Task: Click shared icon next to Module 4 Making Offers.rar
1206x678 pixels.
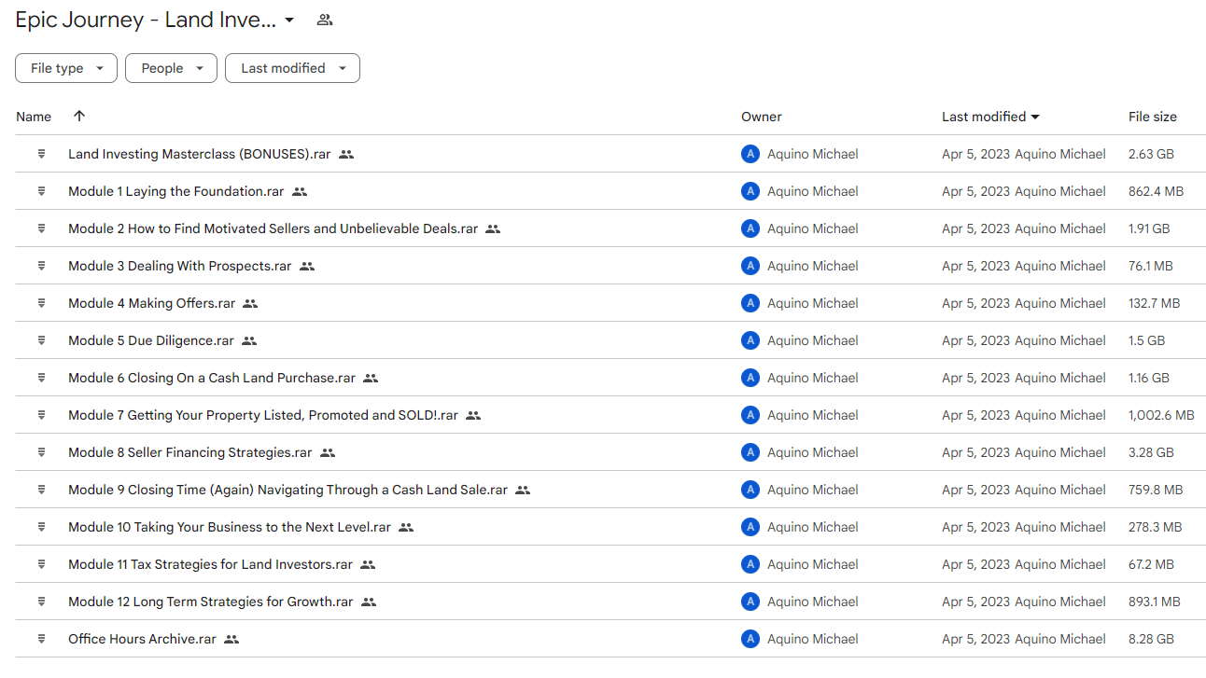Action: [x=250, y=303]
